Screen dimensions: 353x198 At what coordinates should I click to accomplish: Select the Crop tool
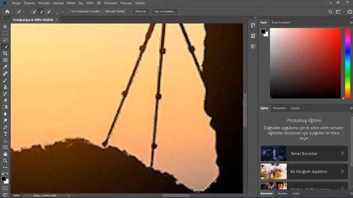pos(5,53)
